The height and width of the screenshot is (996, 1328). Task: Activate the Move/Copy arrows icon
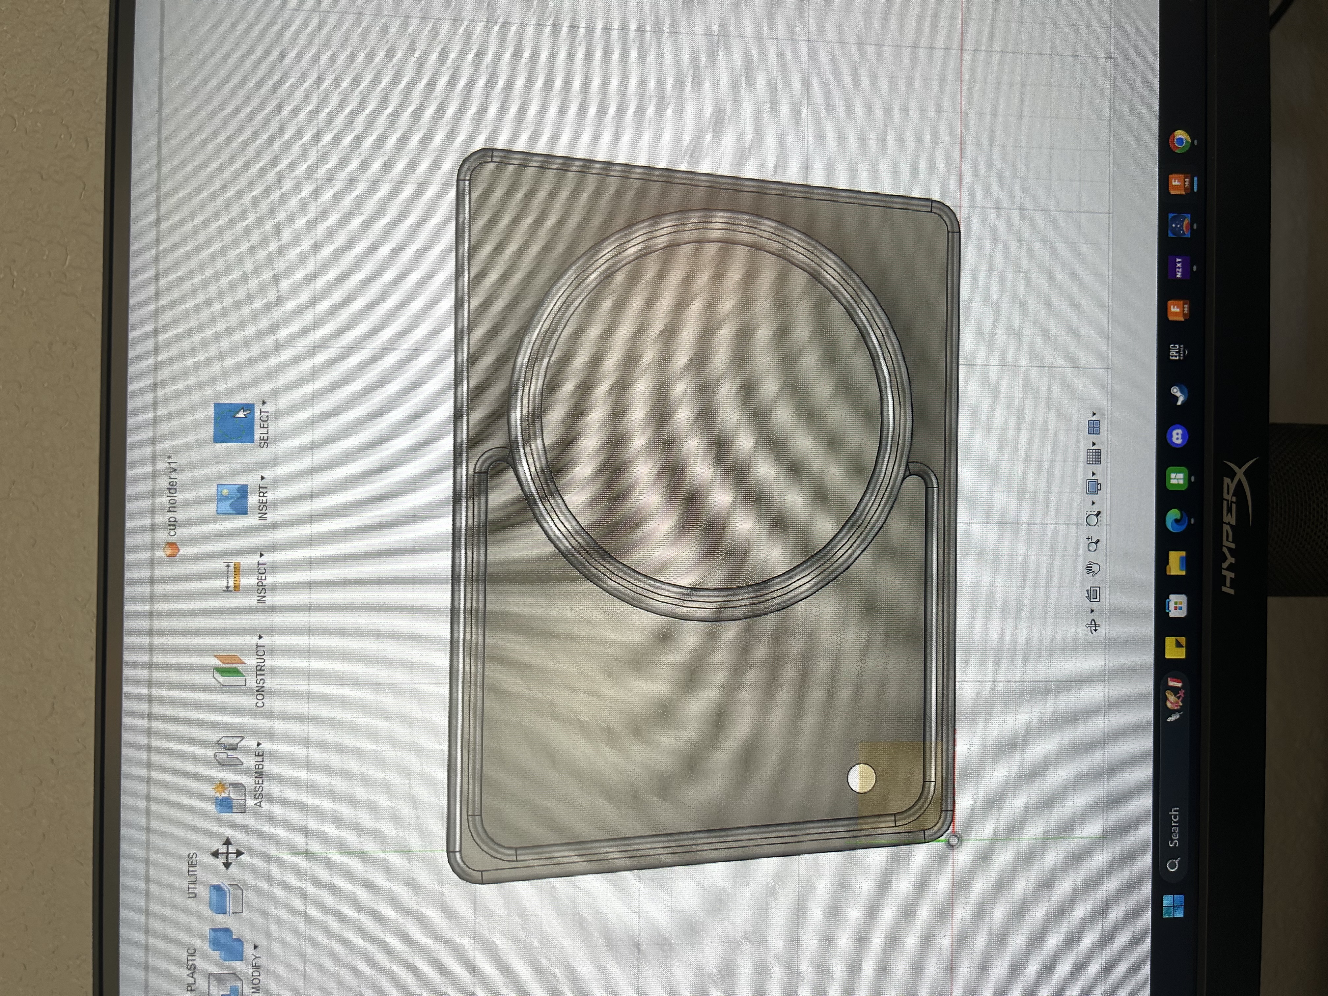pos(227,853)
